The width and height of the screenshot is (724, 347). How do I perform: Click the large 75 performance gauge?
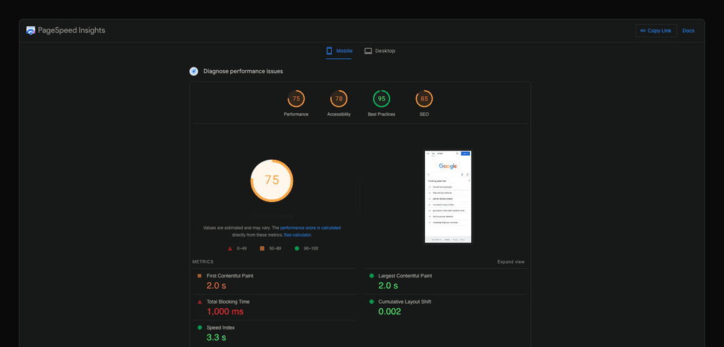click(271, 181)
